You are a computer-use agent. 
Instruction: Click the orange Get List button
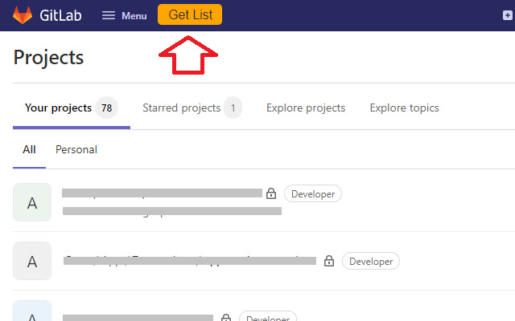(x=190, y=14)
